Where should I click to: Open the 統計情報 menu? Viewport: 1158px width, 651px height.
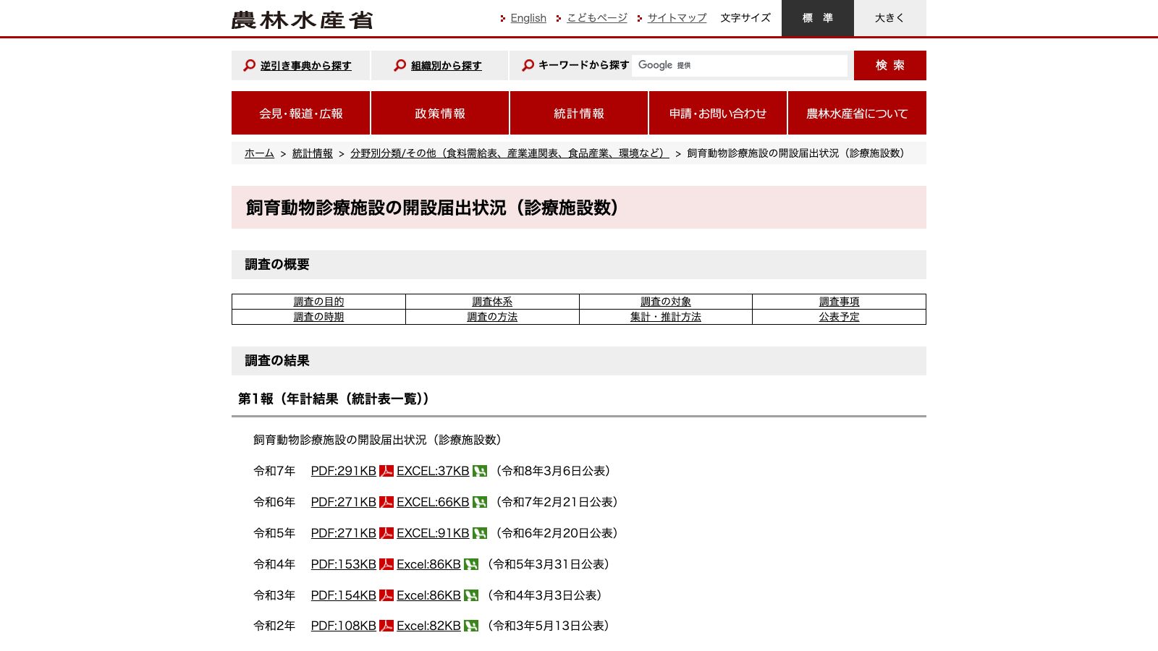coord(579,113)
